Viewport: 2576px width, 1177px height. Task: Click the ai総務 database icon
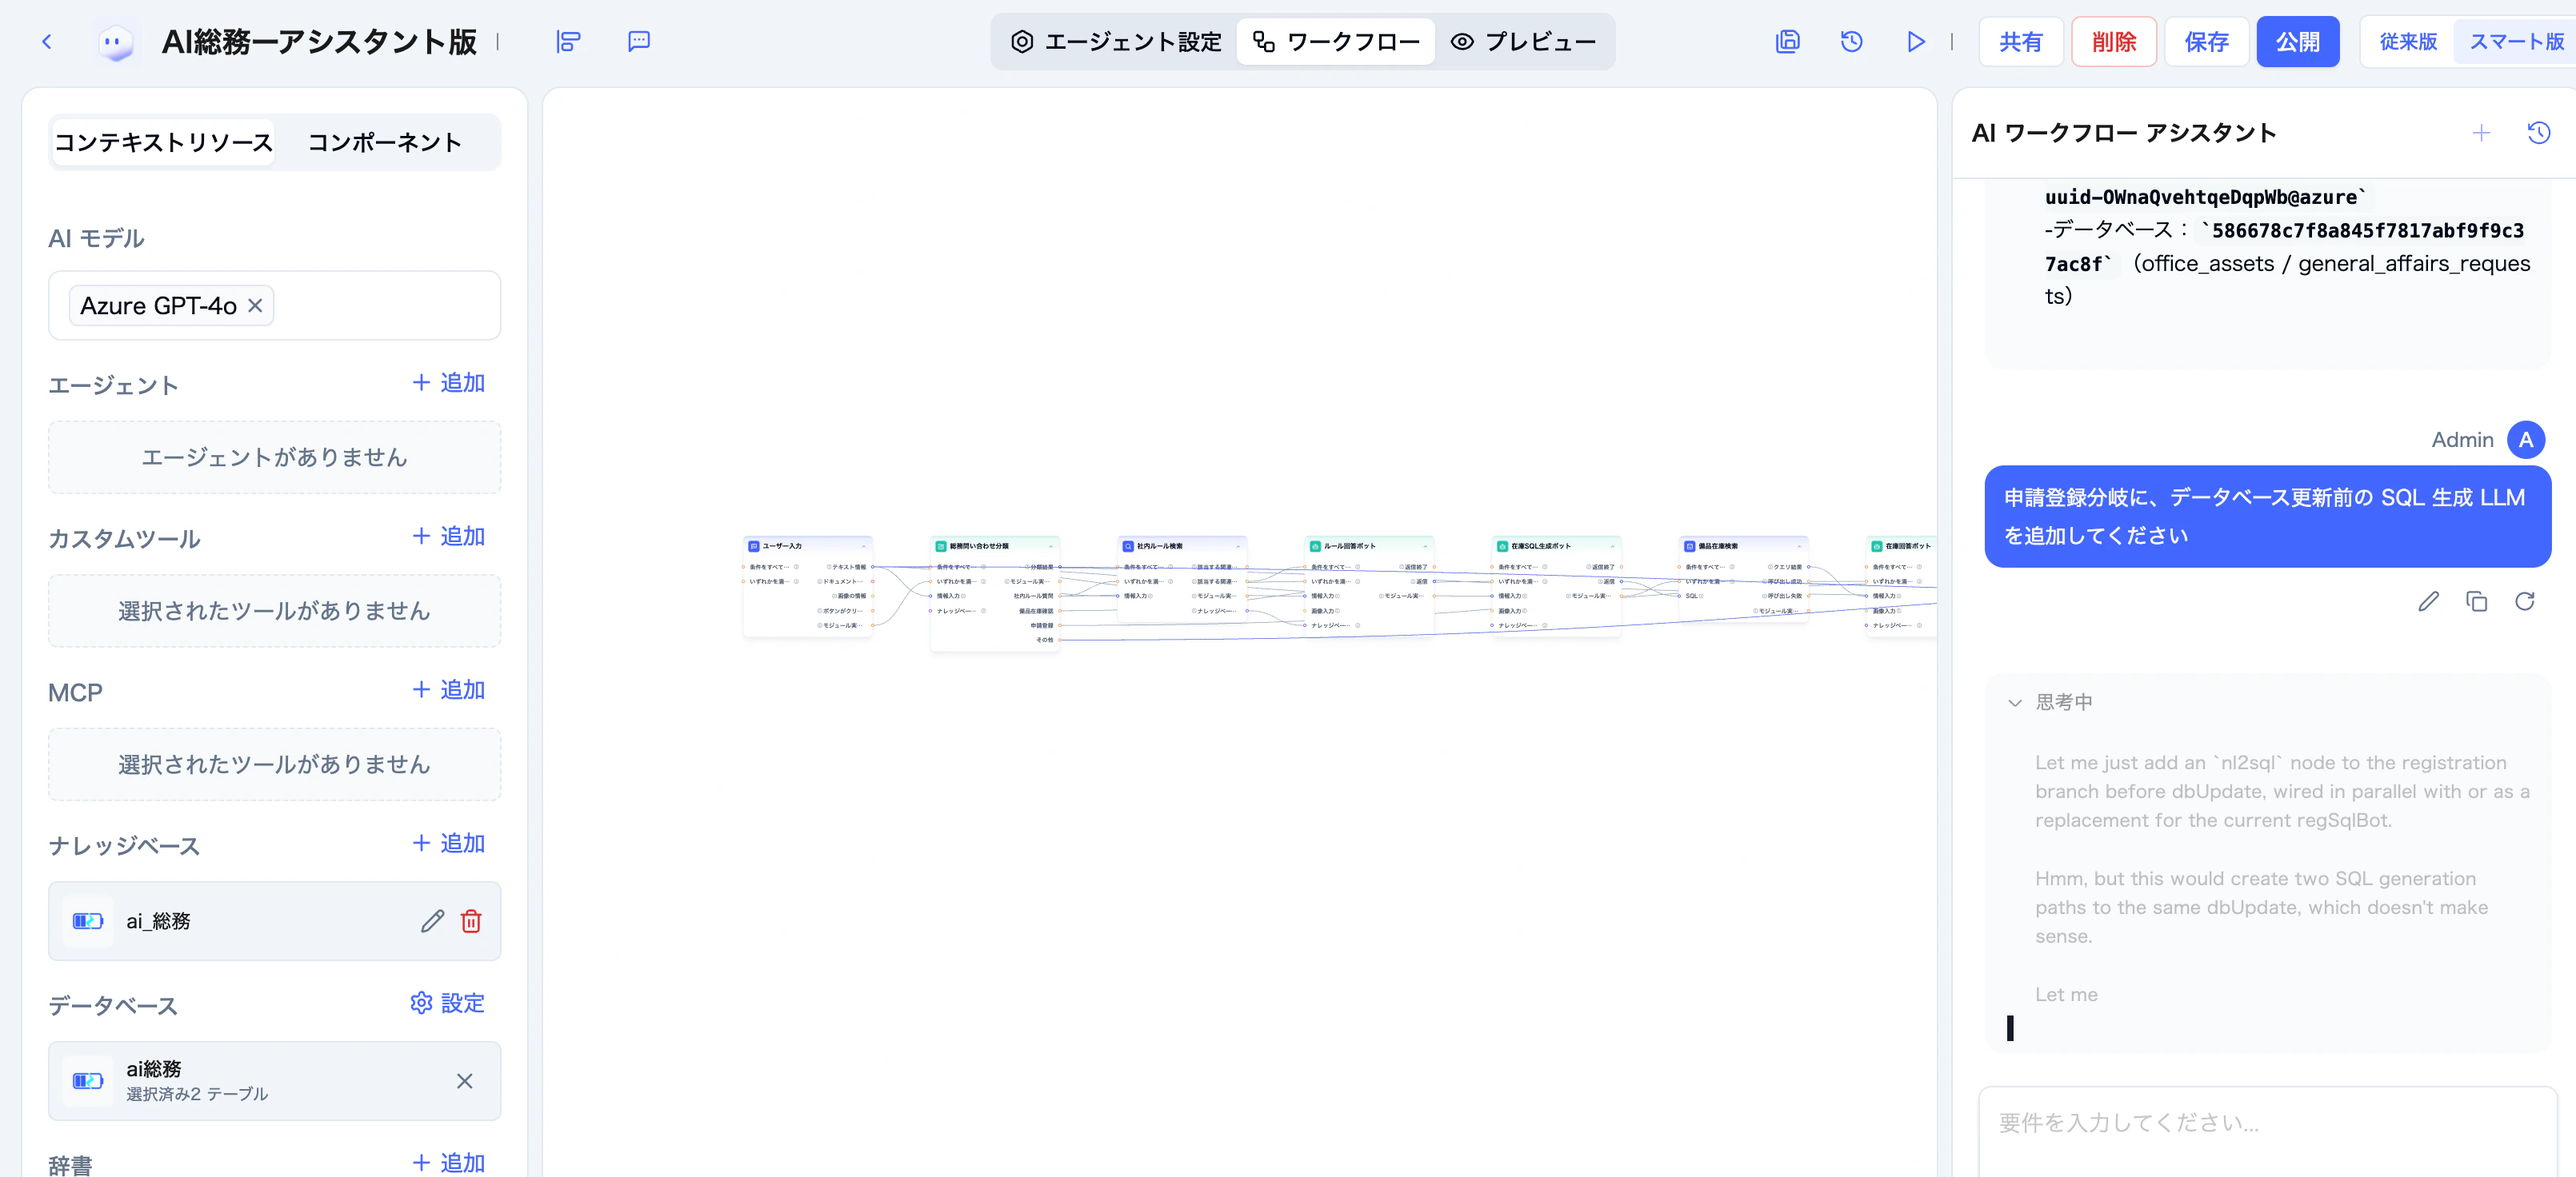coord(88,1081)
